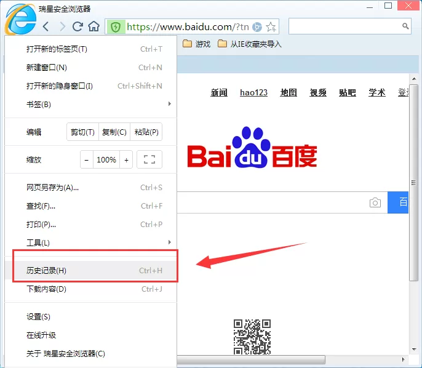Open 设置(S) menu item
Image resolution: width=422 pixels, height=368 pixels.
[90, 316]
